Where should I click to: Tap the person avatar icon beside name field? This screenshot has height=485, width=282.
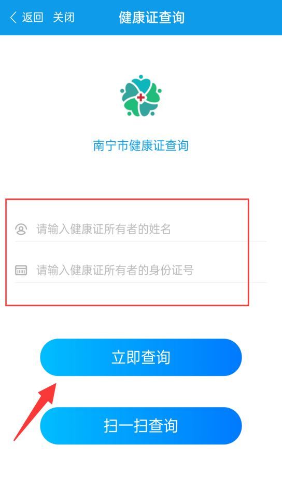coord(21,229)
